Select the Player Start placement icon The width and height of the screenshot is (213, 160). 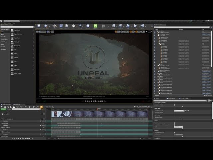12,46
